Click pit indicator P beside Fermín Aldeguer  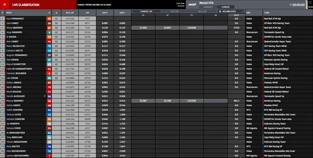(x=45, y=96)
